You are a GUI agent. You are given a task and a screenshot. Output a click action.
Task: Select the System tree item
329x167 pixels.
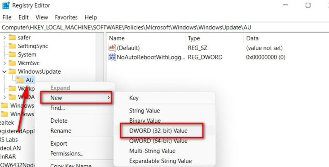coord(27,54)
